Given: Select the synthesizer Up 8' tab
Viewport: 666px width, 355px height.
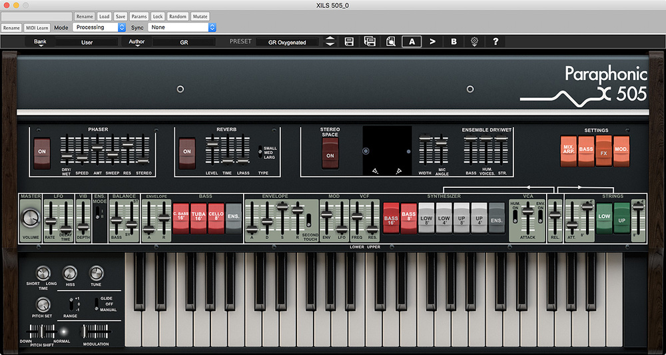Looking at the screenshot, I should click(462, 218).
